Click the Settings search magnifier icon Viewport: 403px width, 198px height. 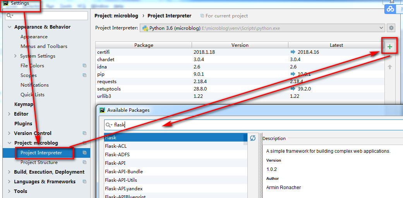click(x=10, y=16)
